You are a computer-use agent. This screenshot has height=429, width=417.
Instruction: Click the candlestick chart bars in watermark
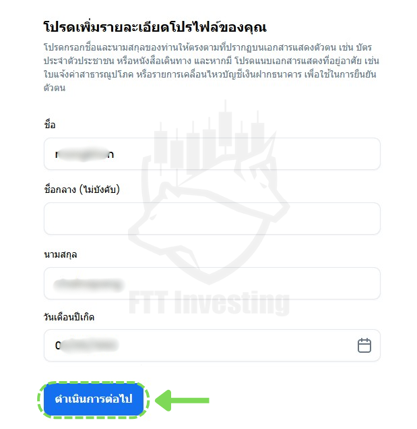coord(209,140)
